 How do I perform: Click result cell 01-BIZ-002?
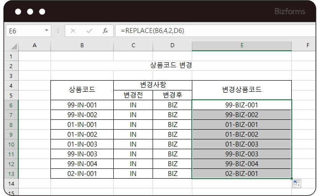[242, 134]
